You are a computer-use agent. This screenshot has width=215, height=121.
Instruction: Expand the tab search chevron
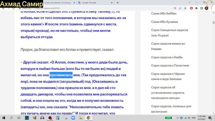[189, 2]
